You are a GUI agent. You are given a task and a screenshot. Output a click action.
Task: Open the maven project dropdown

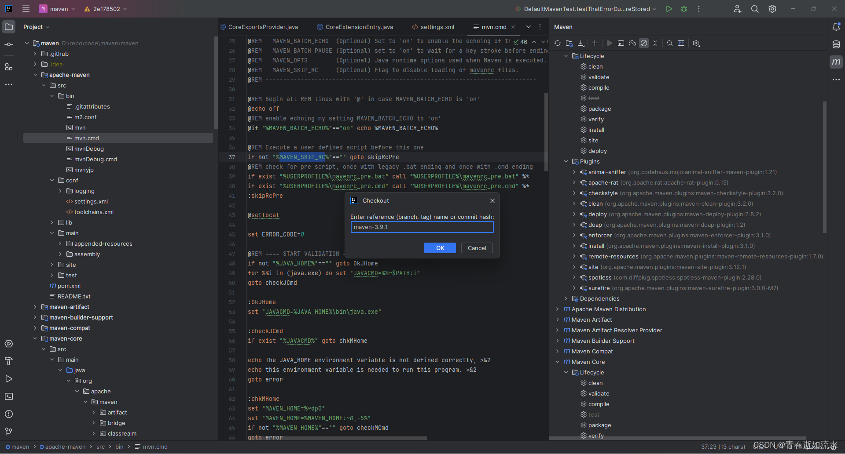(x=57, y=9)
